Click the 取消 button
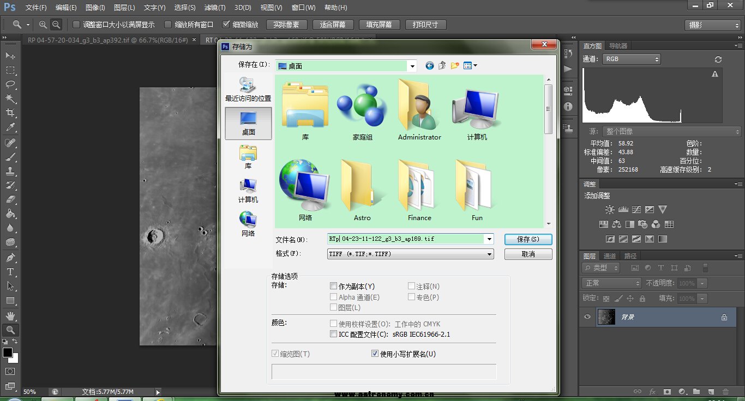Screen dimensions: 745x401 click(x=528, y=254)
